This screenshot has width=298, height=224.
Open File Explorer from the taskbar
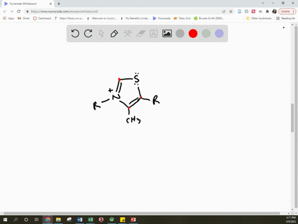pos(58,220)
